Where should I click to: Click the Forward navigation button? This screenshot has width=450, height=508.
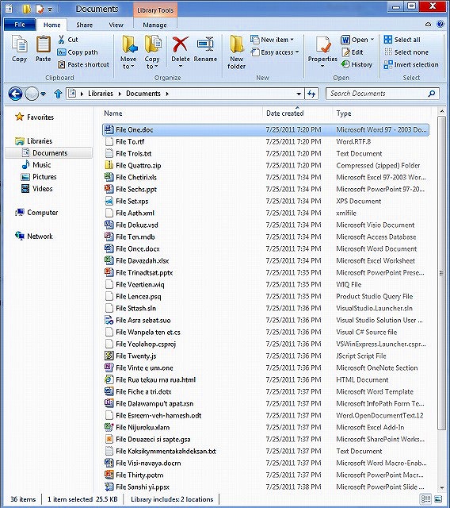click(32, 94)
